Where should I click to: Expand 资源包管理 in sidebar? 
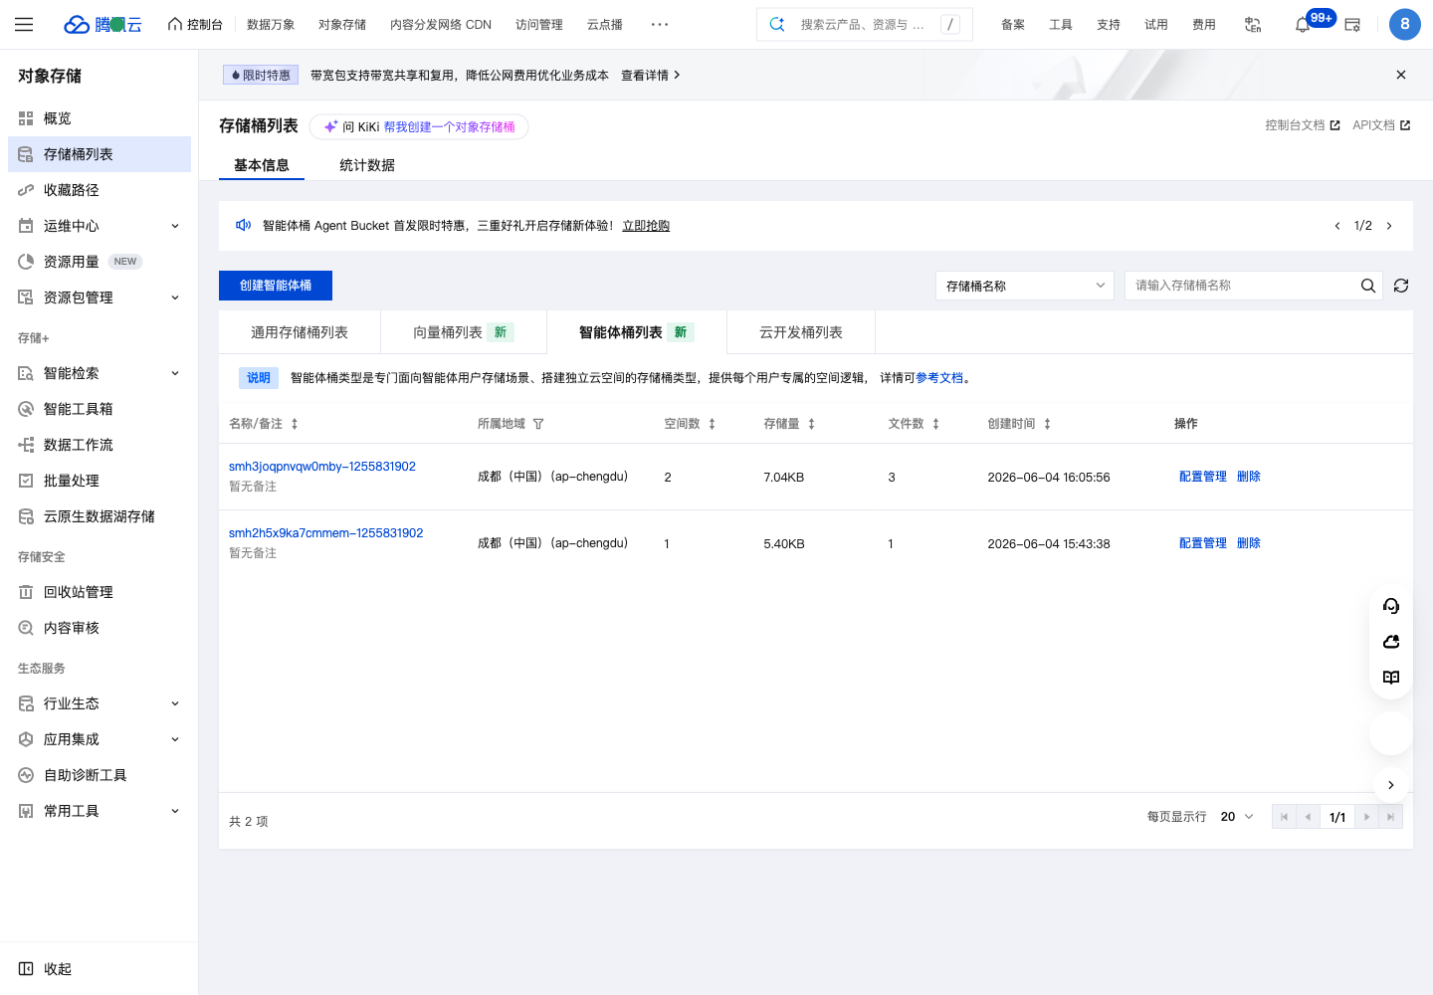point(175,298)
